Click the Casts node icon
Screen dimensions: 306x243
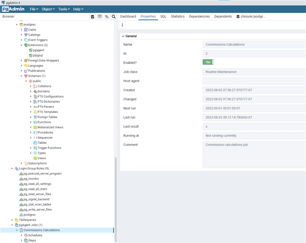click(26, 30)
